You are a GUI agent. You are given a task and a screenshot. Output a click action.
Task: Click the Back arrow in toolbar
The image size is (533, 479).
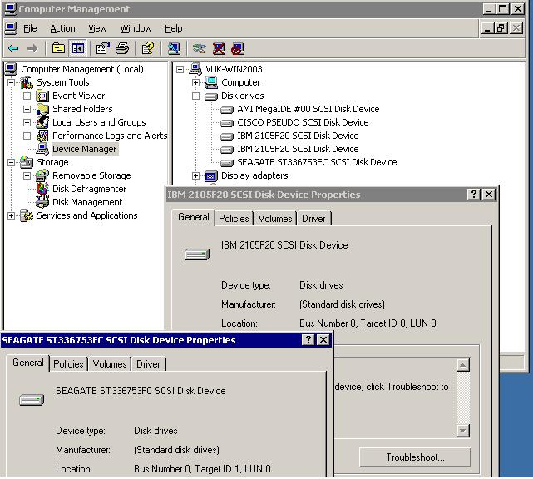13,49
